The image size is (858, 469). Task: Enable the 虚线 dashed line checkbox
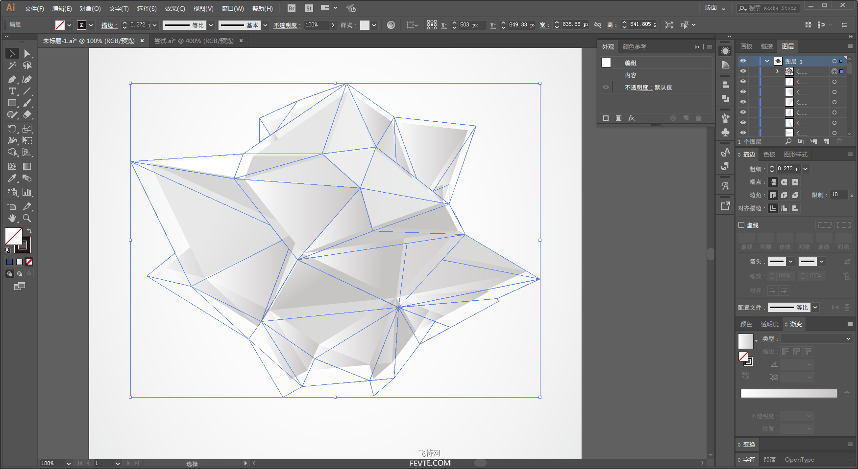click(x=741, y=225)
